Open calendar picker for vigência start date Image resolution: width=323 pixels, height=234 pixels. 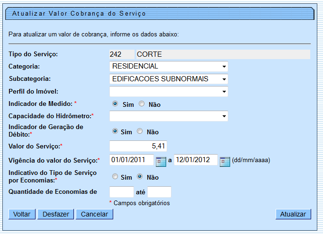(161, 161)
